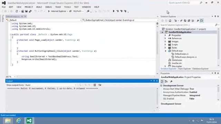Open the BUILD menu
221x124 pixels.
coord(39,7)
